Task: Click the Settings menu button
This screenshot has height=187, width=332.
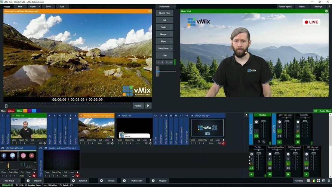Action: (318, 7)
